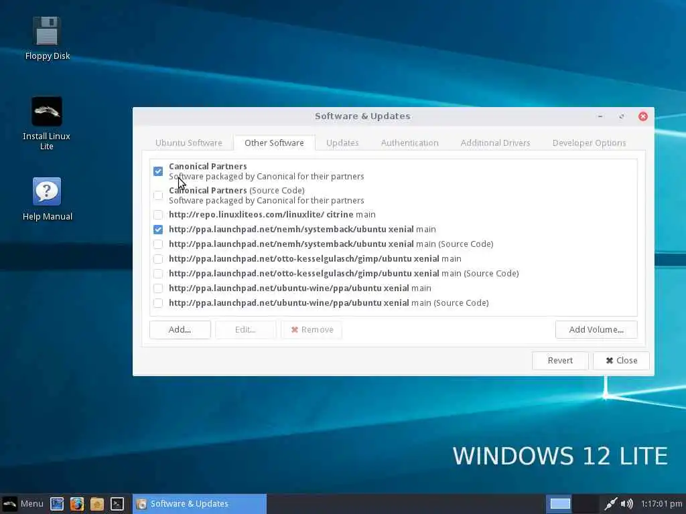Screen dimensions: 686x514
Task: Click the volume speaker tray icon
Action: tap(626, 503)
